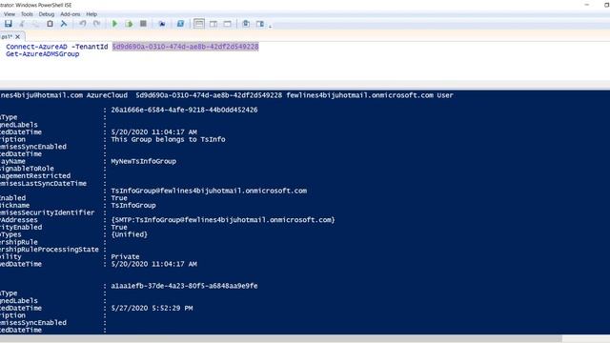The width and height of the screenshot is (610, 343).
Task: Show Script Pane Maximized layout icon
Action: pos(227,24)
